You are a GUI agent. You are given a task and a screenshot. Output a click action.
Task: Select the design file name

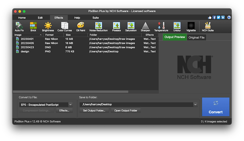click(25, 52)
